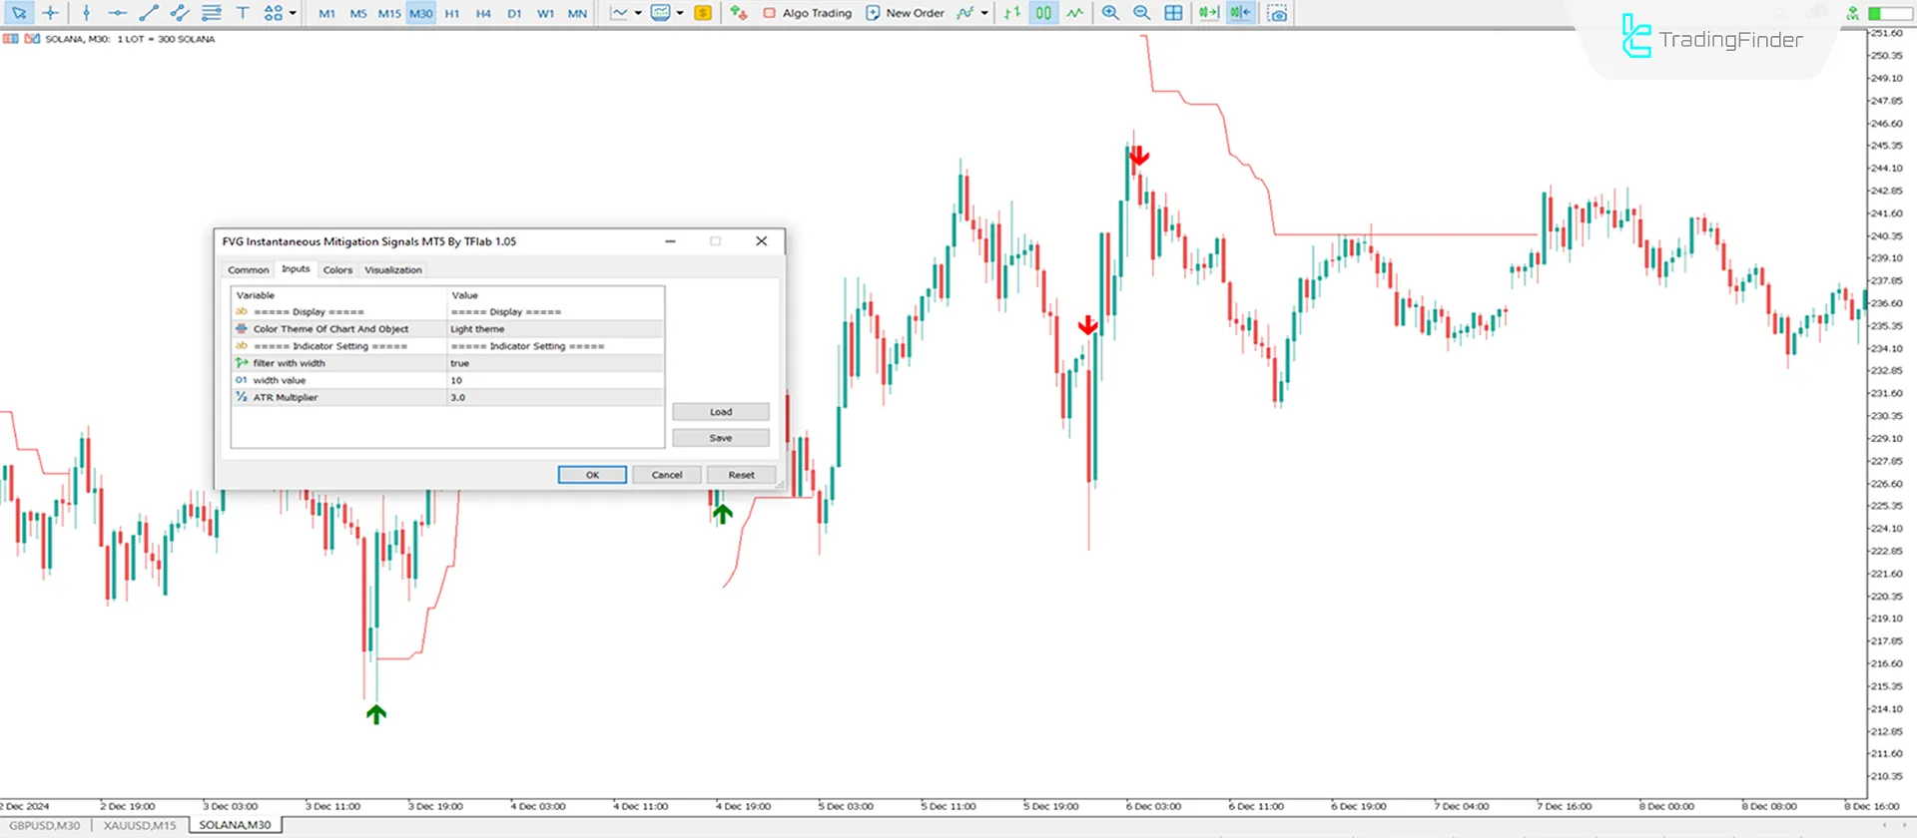Expand the indicators list dropdown arrow
This screenshot has width=1917, height=838.
pyautogui.click(x=984, y=13)
